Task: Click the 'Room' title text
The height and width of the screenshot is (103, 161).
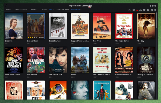Action: point(74,74)
